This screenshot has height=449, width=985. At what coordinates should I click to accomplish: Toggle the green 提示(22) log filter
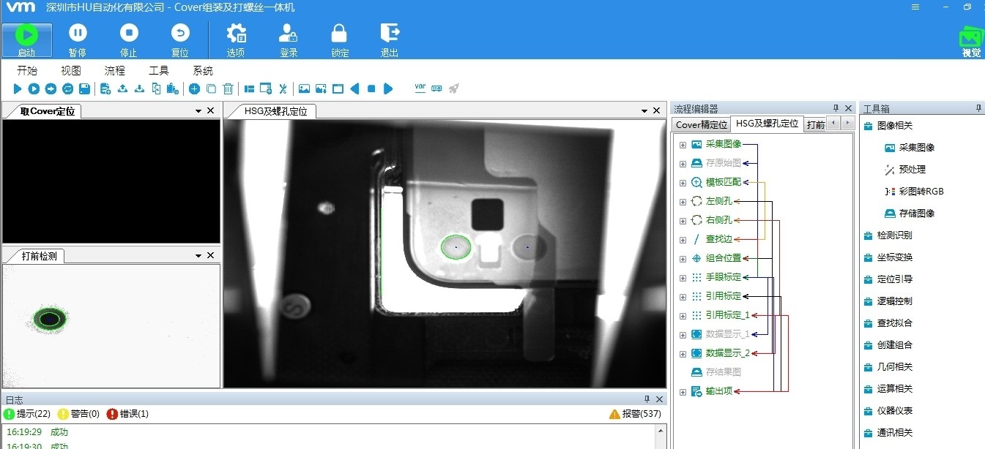27,414
